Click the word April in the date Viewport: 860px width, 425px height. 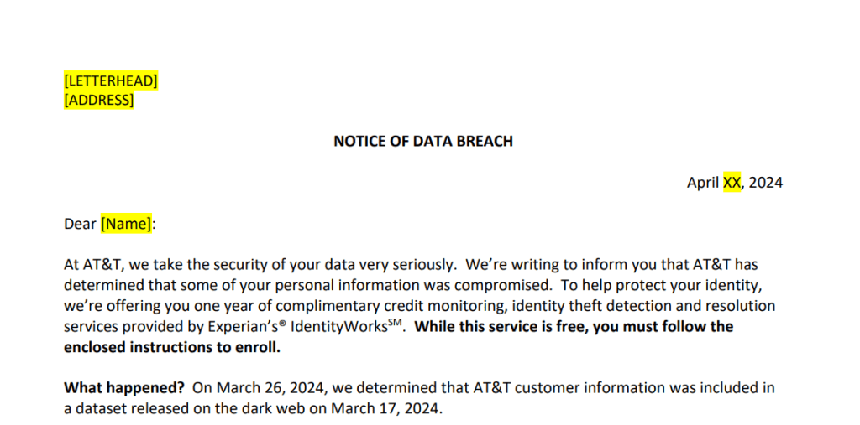703,183
